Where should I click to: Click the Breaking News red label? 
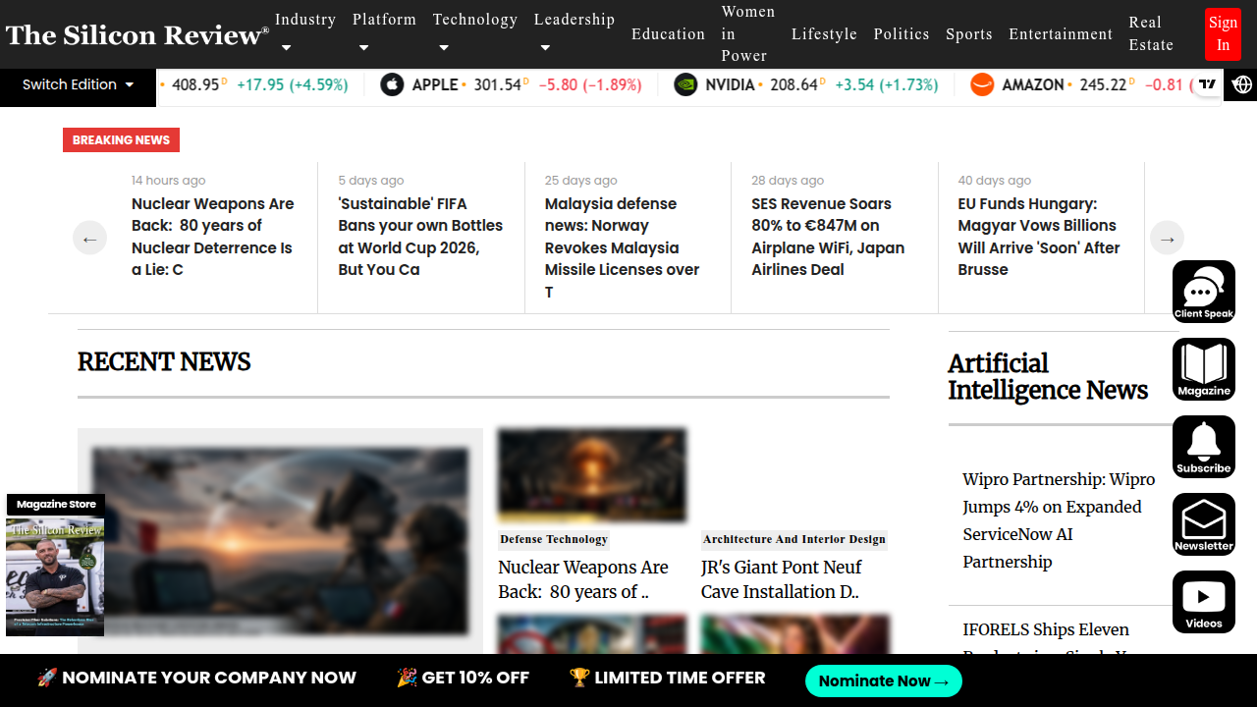click(x=121, y=139)
